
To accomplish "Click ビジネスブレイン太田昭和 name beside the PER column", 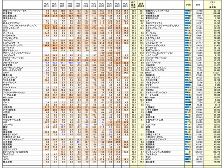I will pos(158,152).
